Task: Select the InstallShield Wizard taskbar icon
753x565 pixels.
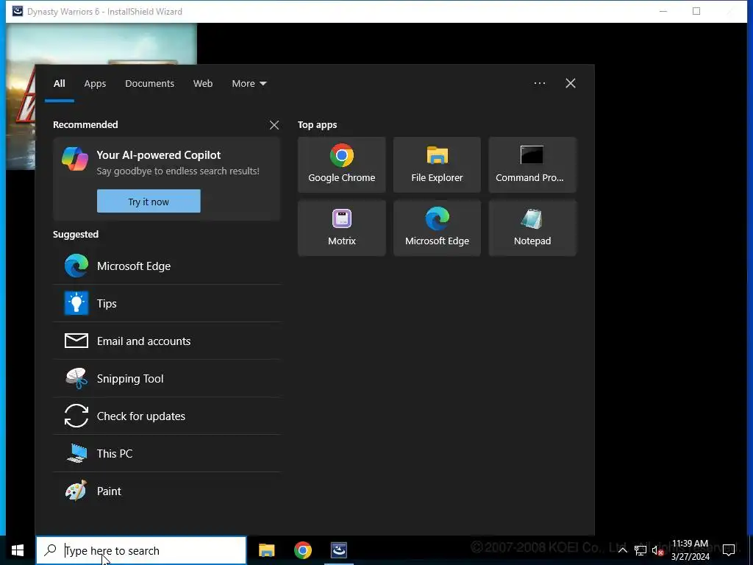Action: pos(339,550)
